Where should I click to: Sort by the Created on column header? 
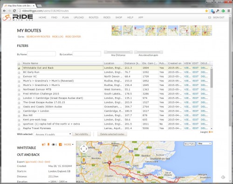coord(175,63)
